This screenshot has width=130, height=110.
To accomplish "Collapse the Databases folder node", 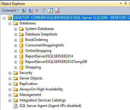I will coord(10,24).
